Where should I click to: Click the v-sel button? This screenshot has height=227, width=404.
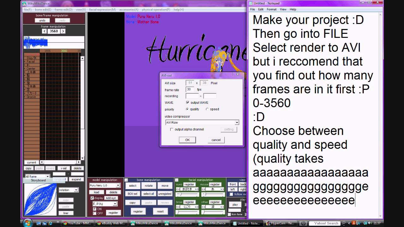pyautogui.click(x=63, y=168)
